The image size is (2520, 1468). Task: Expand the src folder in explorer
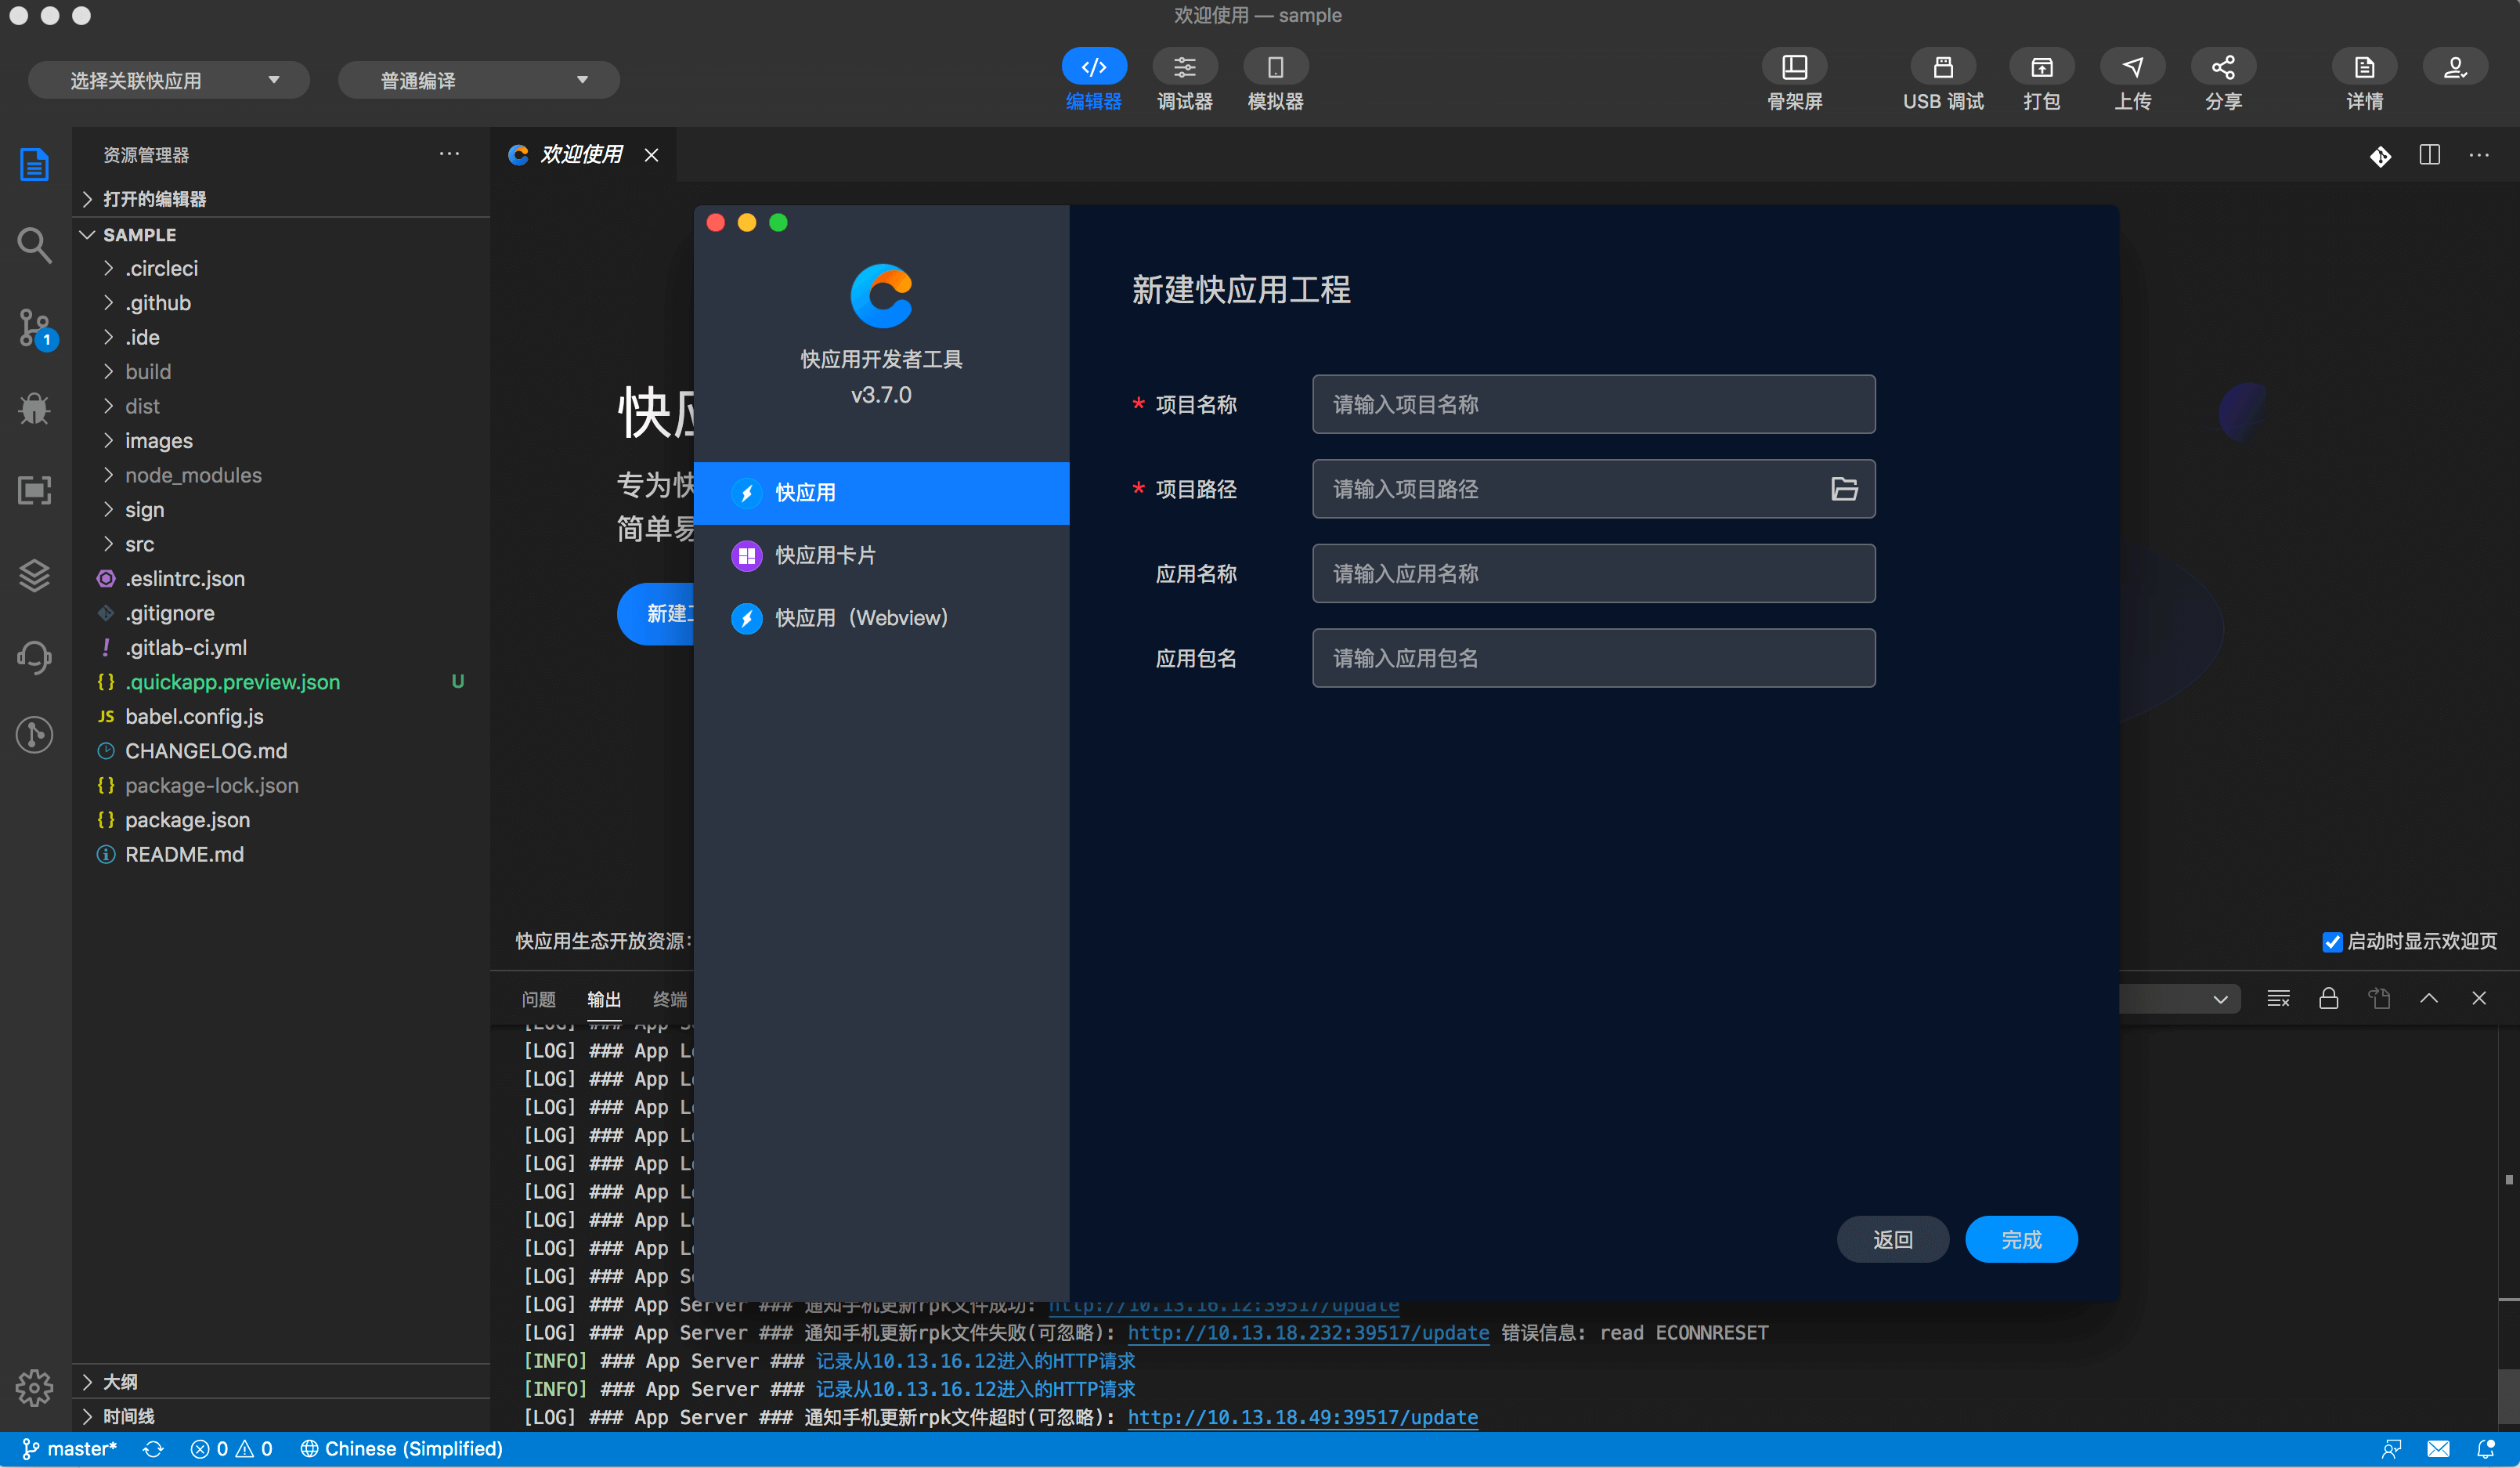click(x=139, y=545)
